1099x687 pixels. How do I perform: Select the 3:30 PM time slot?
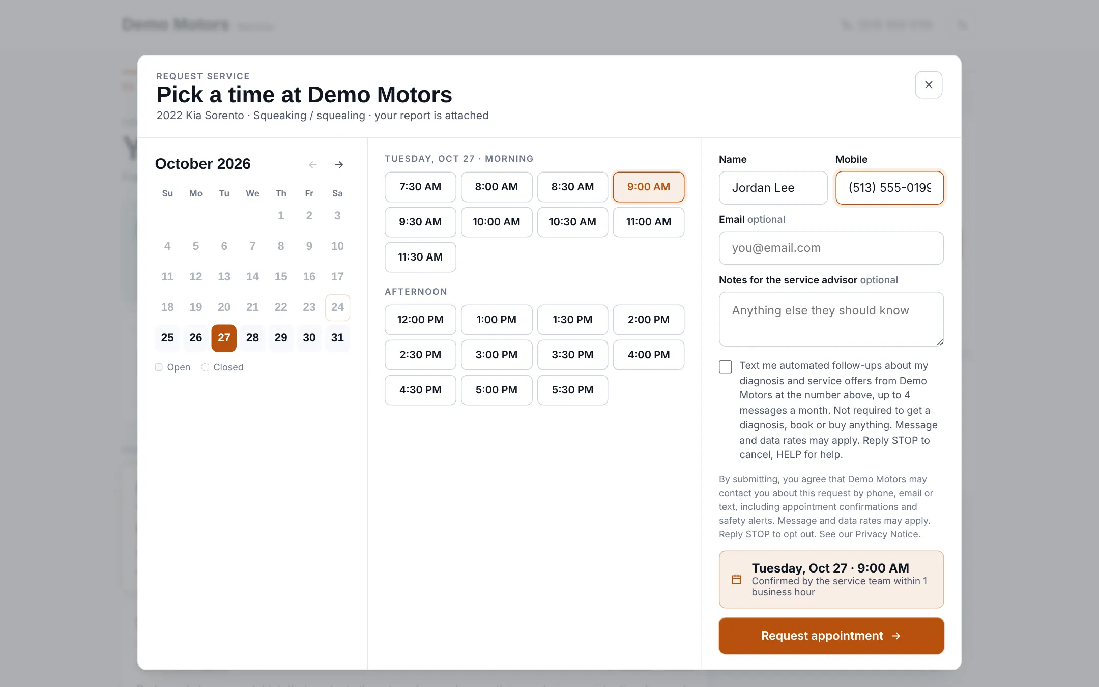[572, 355]
